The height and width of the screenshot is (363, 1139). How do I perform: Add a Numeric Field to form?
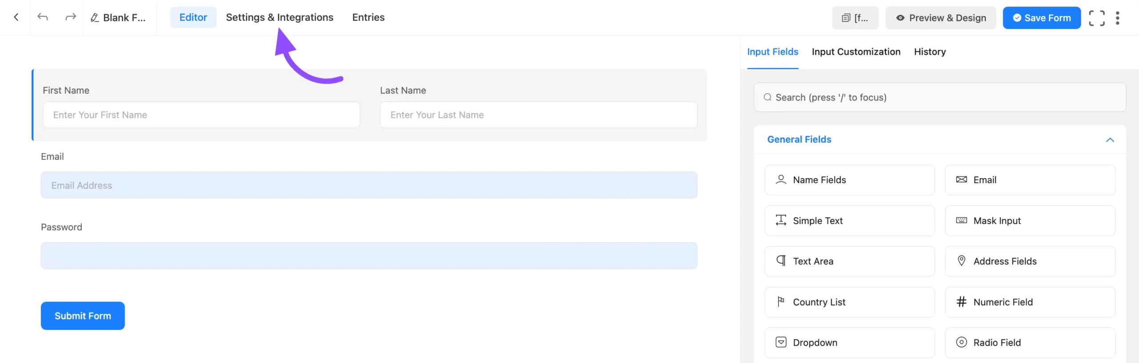(1030, 302)
